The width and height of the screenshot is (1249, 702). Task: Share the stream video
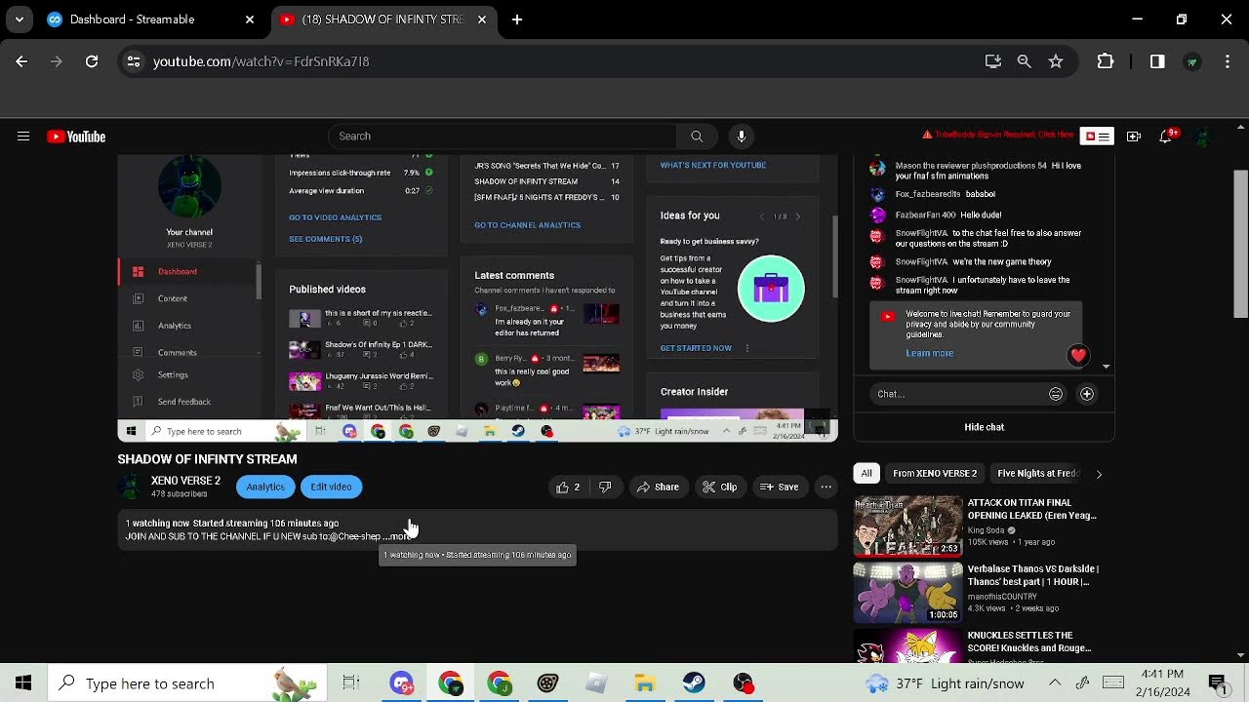(x=658, y=487)
